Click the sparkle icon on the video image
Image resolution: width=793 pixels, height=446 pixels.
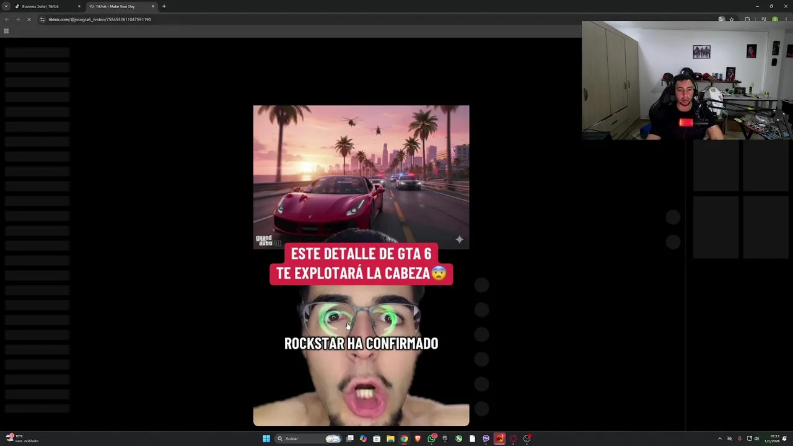pyautogui.click(x=459, y=240)
